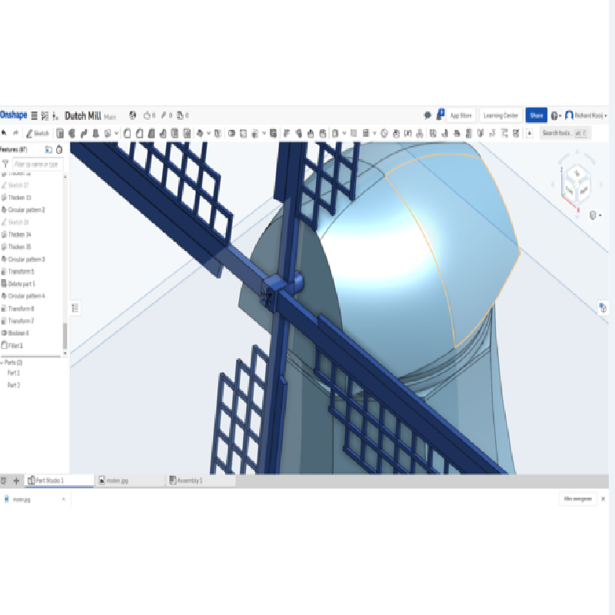The height and width of the screenshot is (615, 615).
Task: Open the Learning Center
Action: click(x=500, y=115)
